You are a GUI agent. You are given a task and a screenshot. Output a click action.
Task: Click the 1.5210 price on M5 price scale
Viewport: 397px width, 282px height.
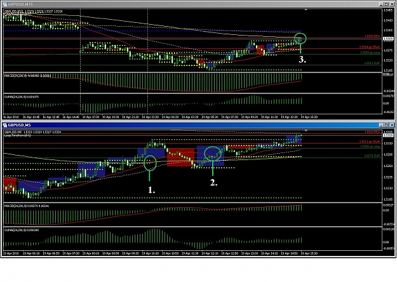388,188
